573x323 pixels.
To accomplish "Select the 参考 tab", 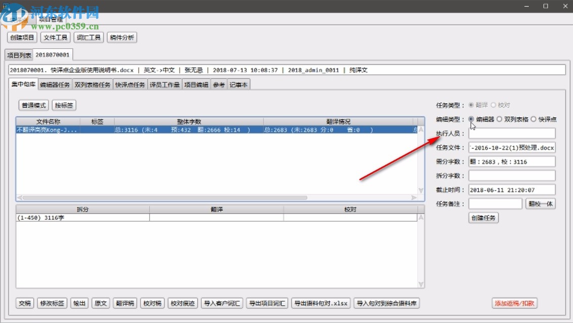I will tap(219, 84).
